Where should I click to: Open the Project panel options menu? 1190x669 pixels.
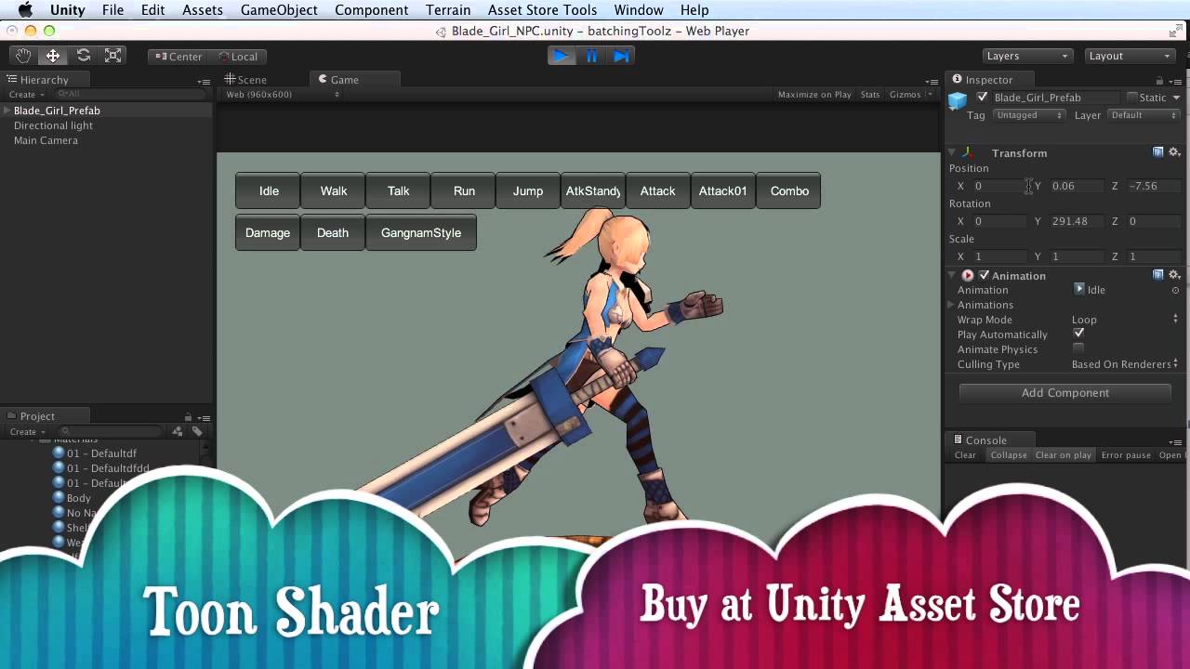point(204,417)
